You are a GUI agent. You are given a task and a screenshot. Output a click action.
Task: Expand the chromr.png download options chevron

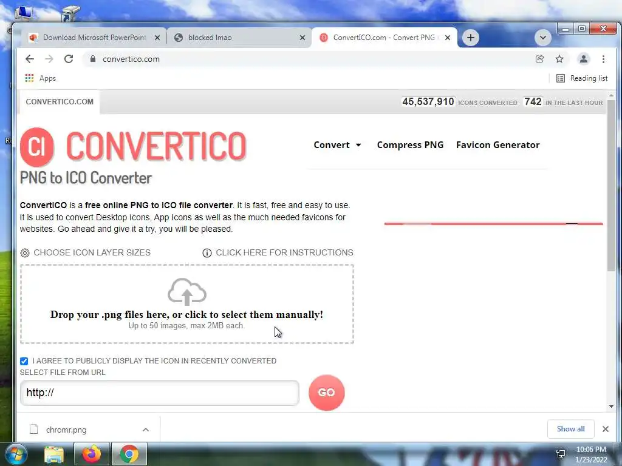click(146, 430)
